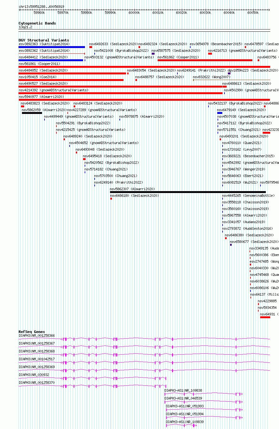Select variant label nsv6249140 (Prakrithi2022)
This screenshot has width=279, height=429.
tap(118, 182)
